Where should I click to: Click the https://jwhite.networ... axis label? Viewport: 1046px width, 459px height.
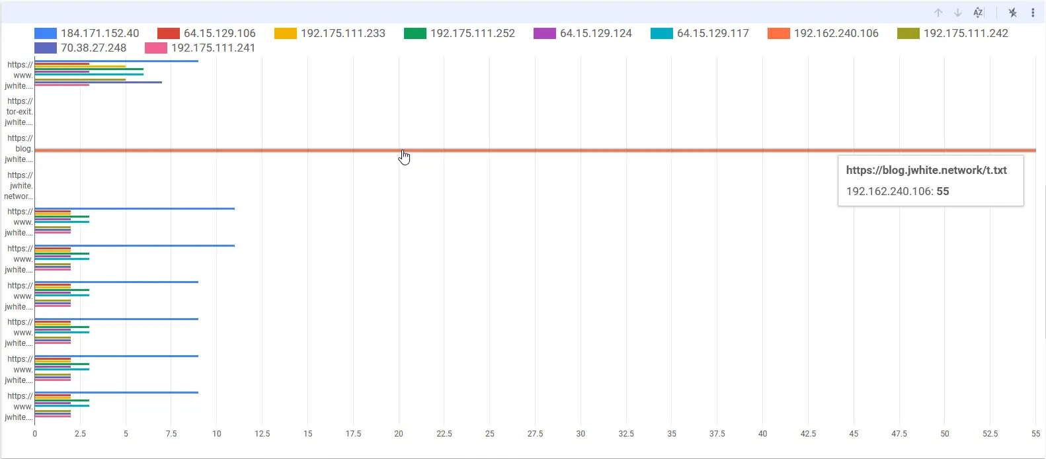[x=19, y=186]
